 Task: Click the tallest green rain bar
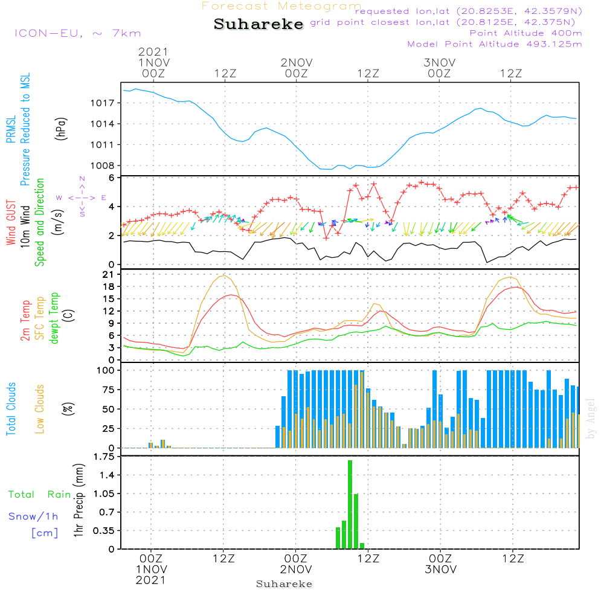click(x=350, y=504)
